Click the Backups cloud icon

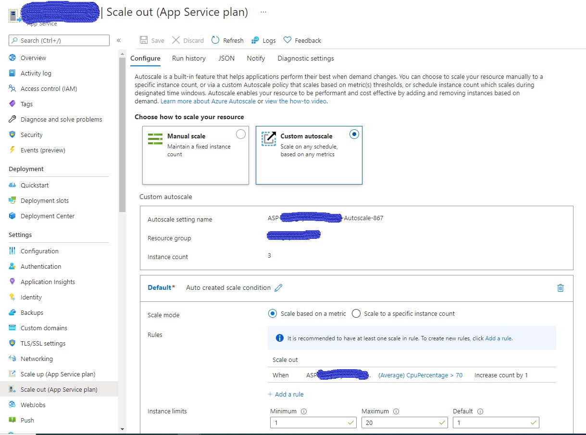tap(12, 312)
